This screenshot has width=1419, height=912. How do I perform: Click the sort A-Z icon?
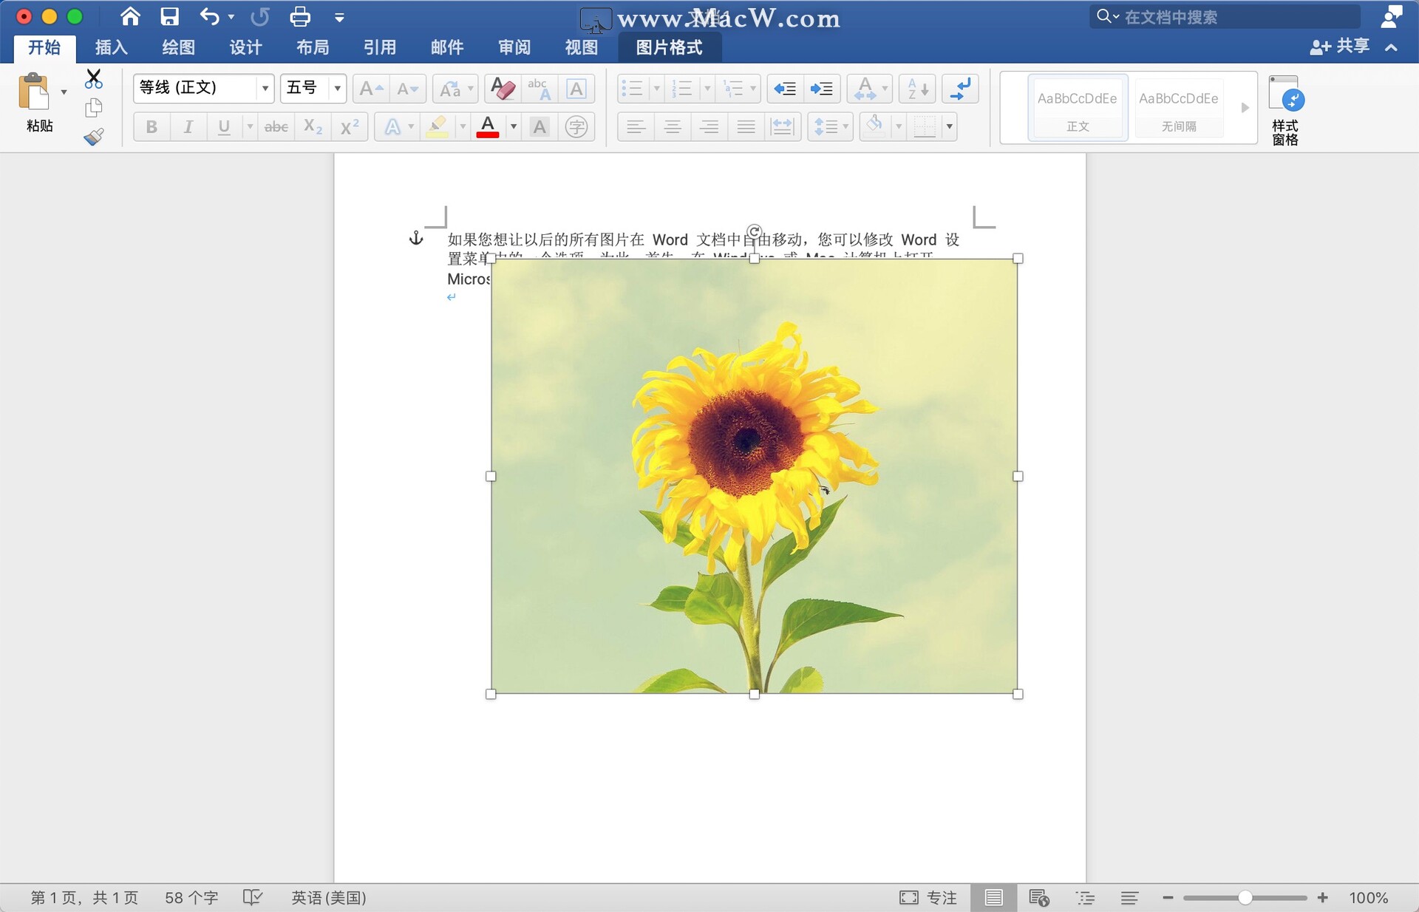point(917,89)
